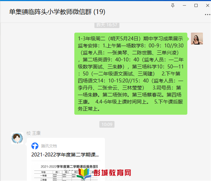Click the member count (19) in title
This screenshot has height=181, width=211.
pos(99,12)
